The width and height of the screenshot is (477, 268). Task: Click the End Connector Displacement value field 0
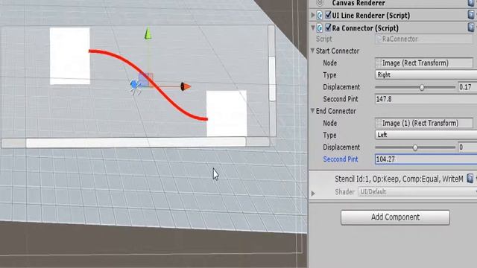(x=467, y=147)
